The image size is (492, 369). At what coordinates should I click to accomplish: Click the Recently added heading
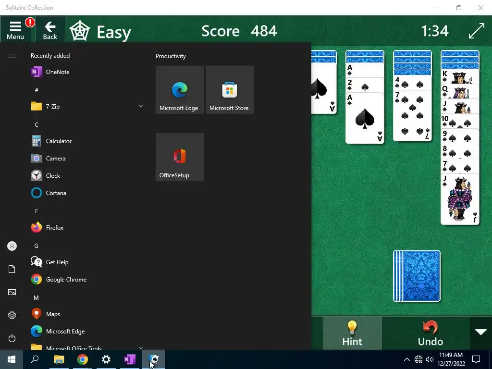tap(50, 56)
